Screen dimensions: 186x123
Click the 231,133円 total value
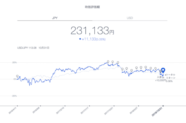(x=92, y=31)
